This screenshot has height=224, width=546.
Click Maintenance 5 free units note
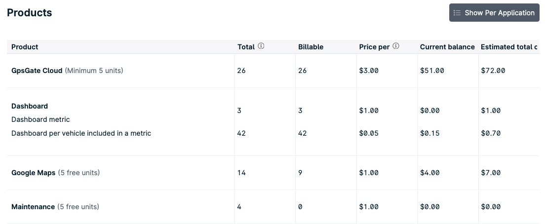pyautogui.click(x=78, y=207)
